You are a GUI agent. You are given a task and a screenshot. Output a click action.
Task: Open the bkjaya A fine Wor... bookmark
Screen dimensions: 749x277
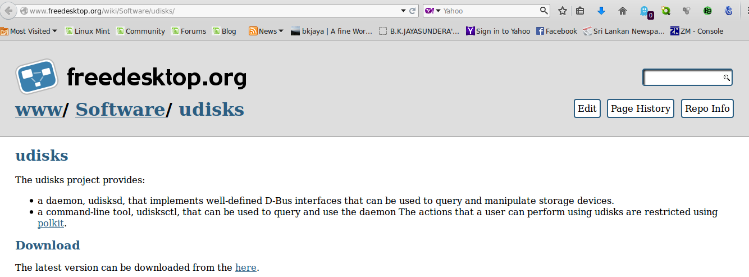[332, 31]
